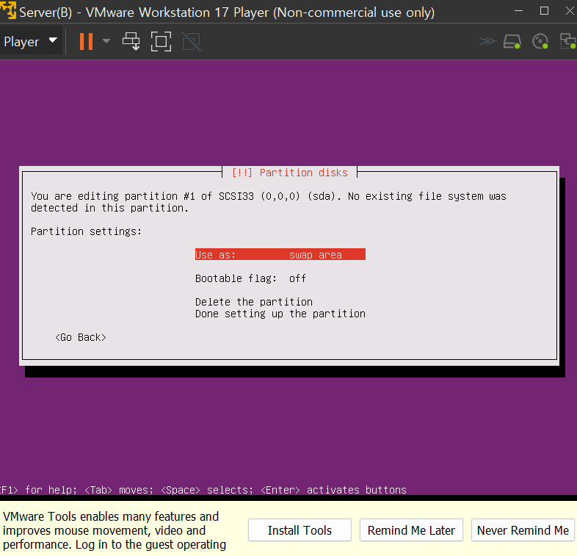Open the Player menu dropdown
The width and height of the screenshot is (577, 556).
click(x=31, y=41)
